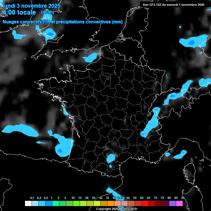
Task: Click the "70" legend label
Action: pos(156,198)
